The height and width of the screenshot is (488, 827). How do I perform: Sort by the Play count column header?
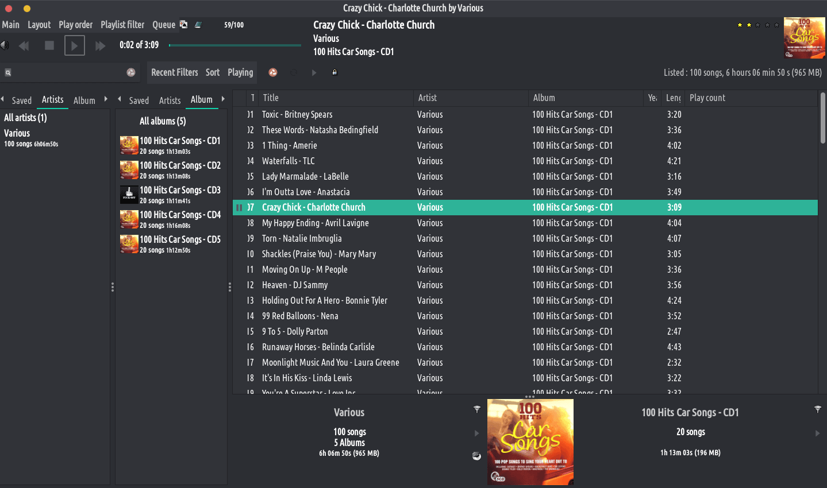(751, 98)
